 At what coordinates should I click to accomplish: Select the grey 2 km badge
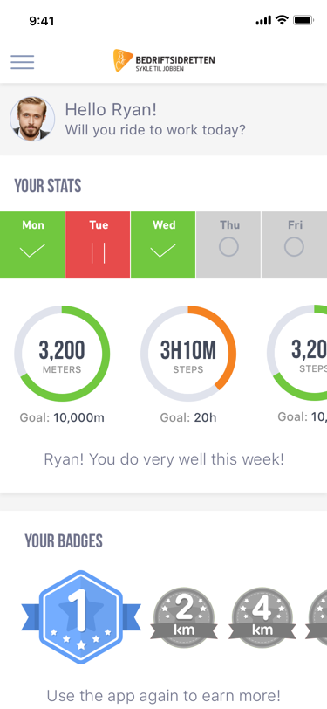[x=184, y=619]
